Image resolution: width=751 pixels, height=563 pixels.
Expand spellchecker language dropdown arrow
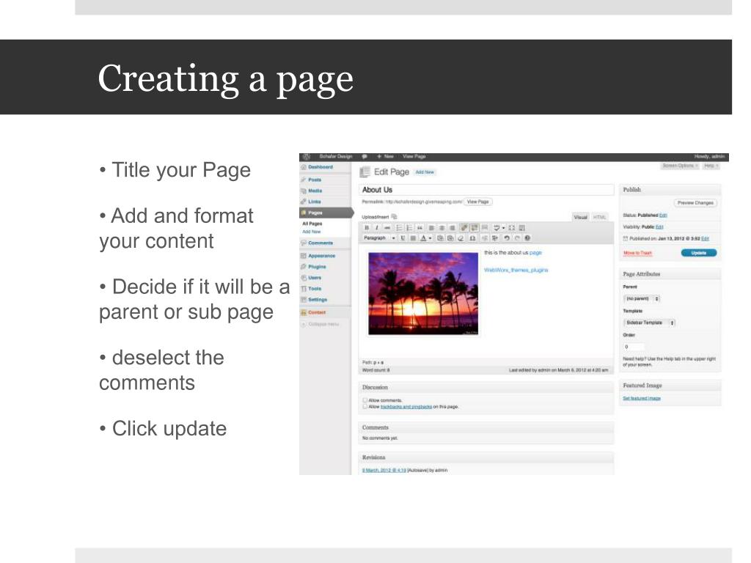[x=503, y=228]
